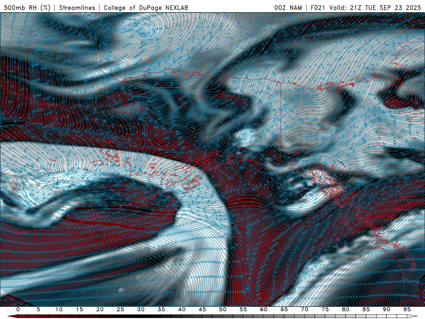Click the '45' value on the color scale
The image size is (425, 319).
tap(202, 309)
